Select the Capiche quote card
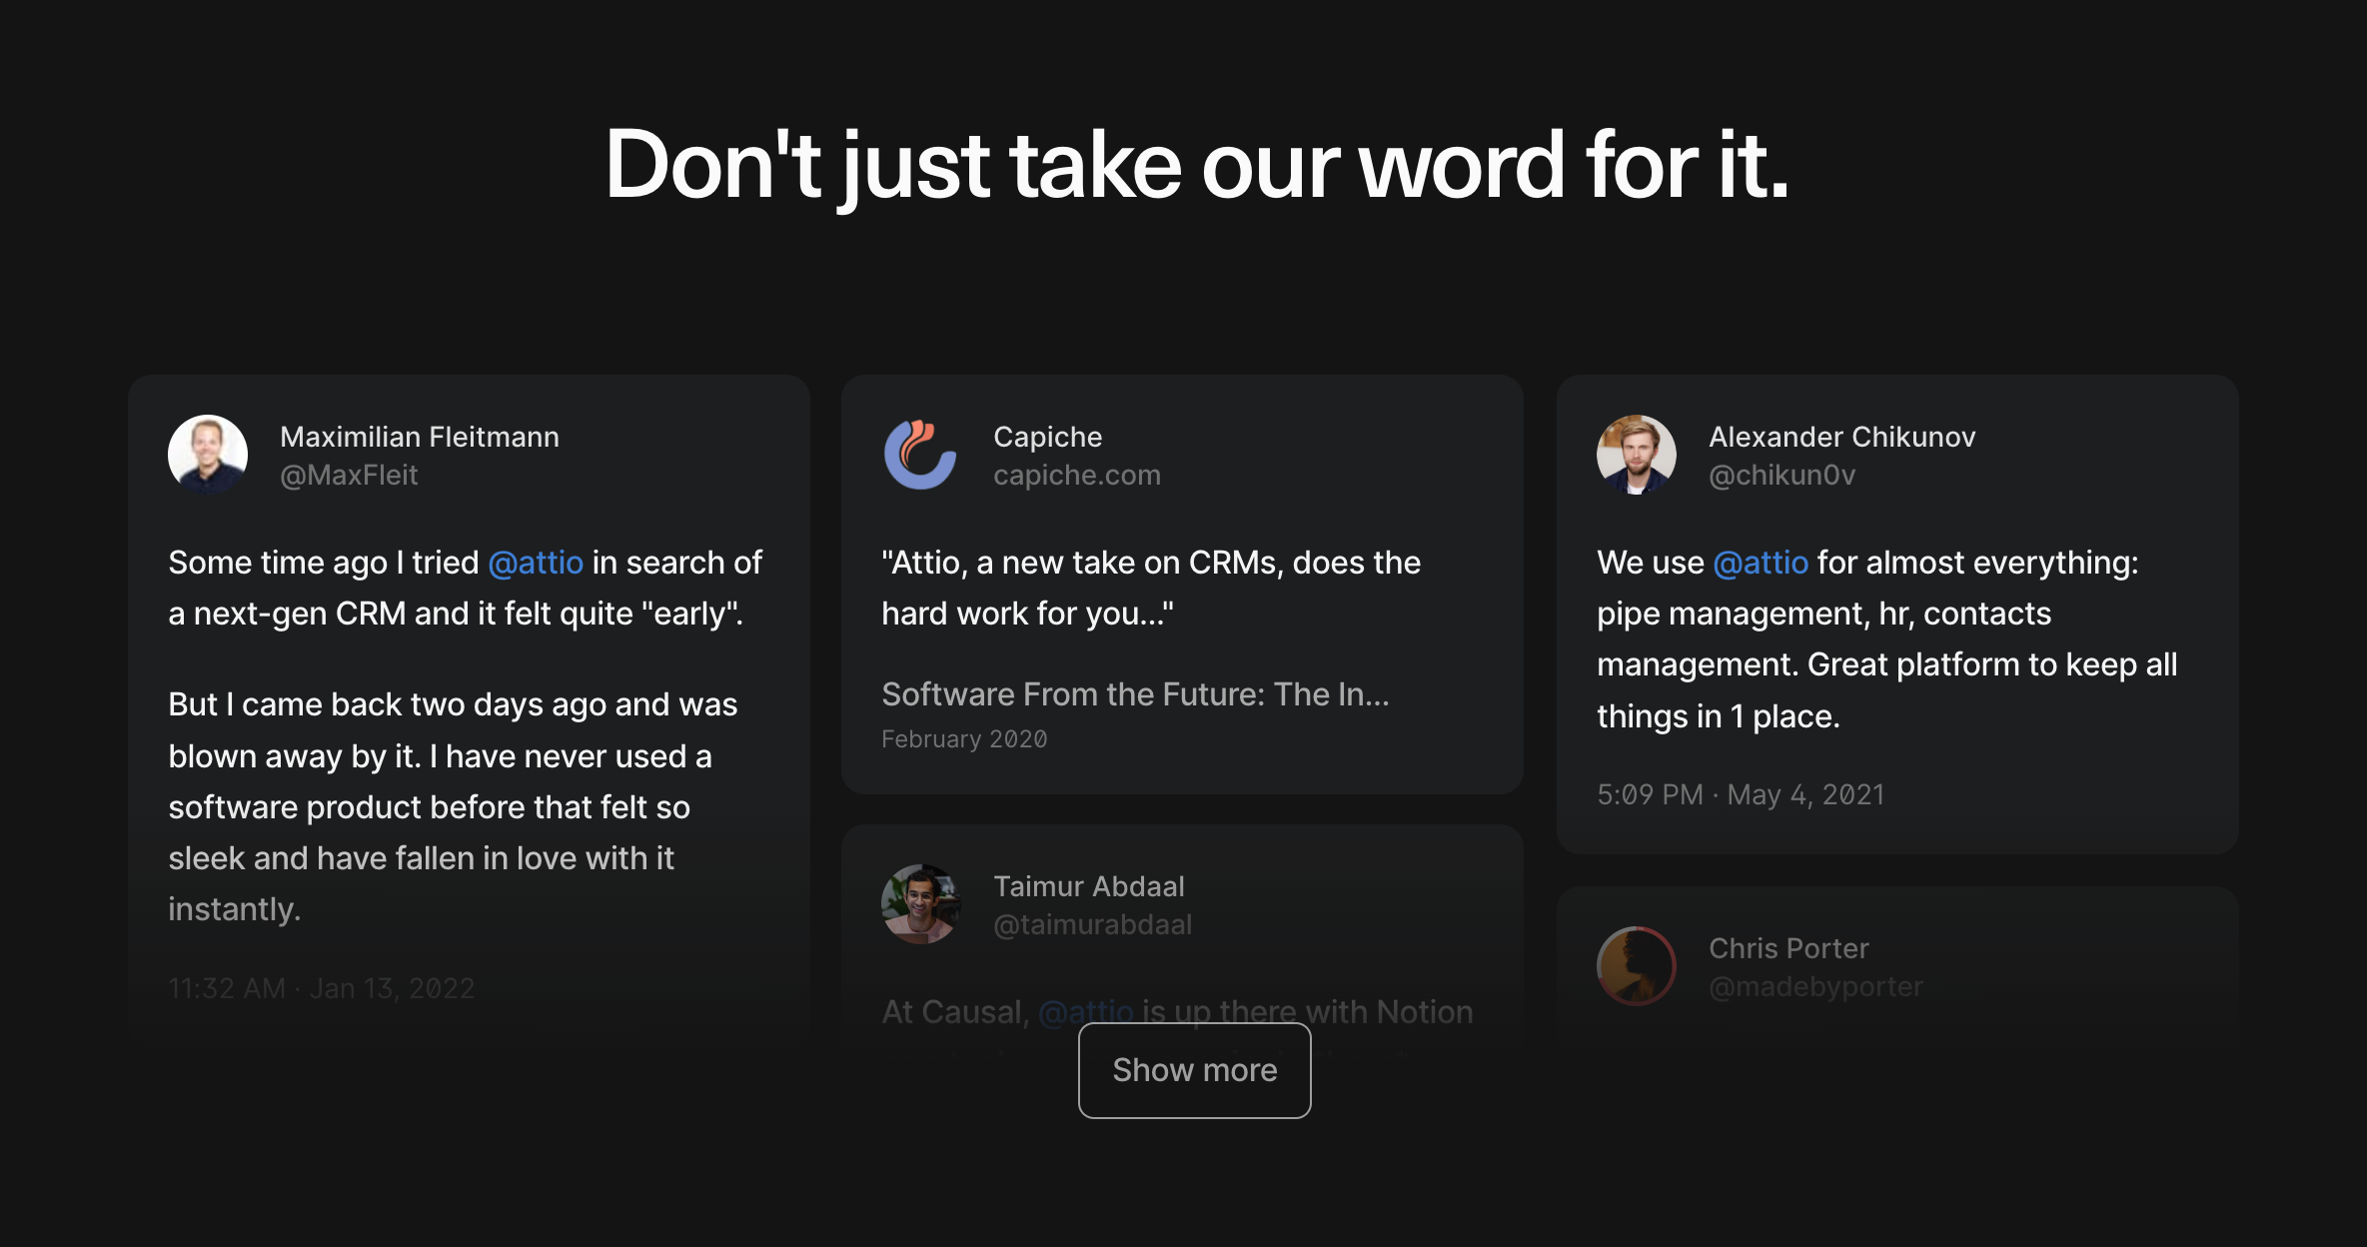Viewport: 2367px width, 1247px height. tap(1182, 585)
